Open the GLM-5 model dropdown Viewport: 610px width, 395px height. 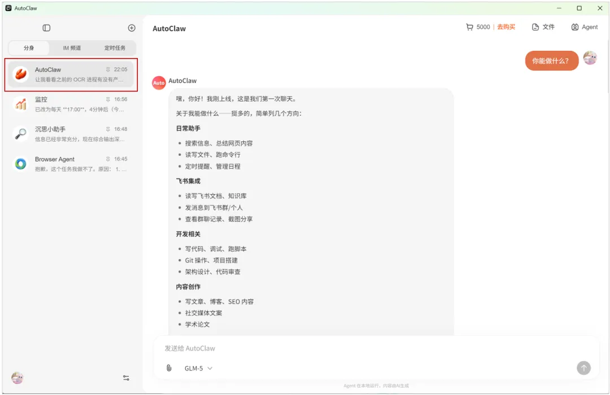coord(198,368)
